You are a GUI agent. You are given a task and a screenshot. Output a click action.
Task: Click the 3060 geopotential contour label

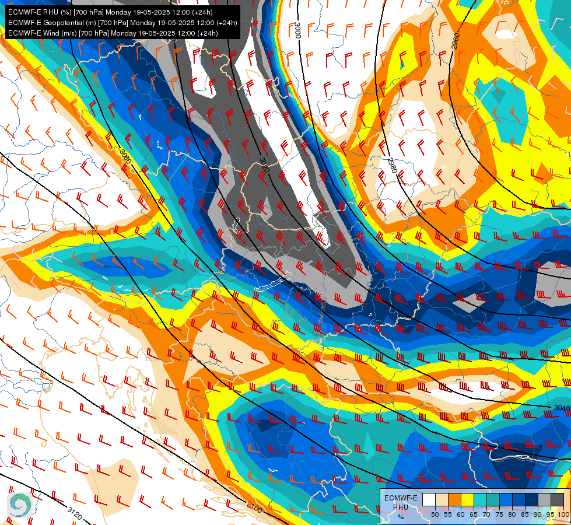(x=125, y=156)
